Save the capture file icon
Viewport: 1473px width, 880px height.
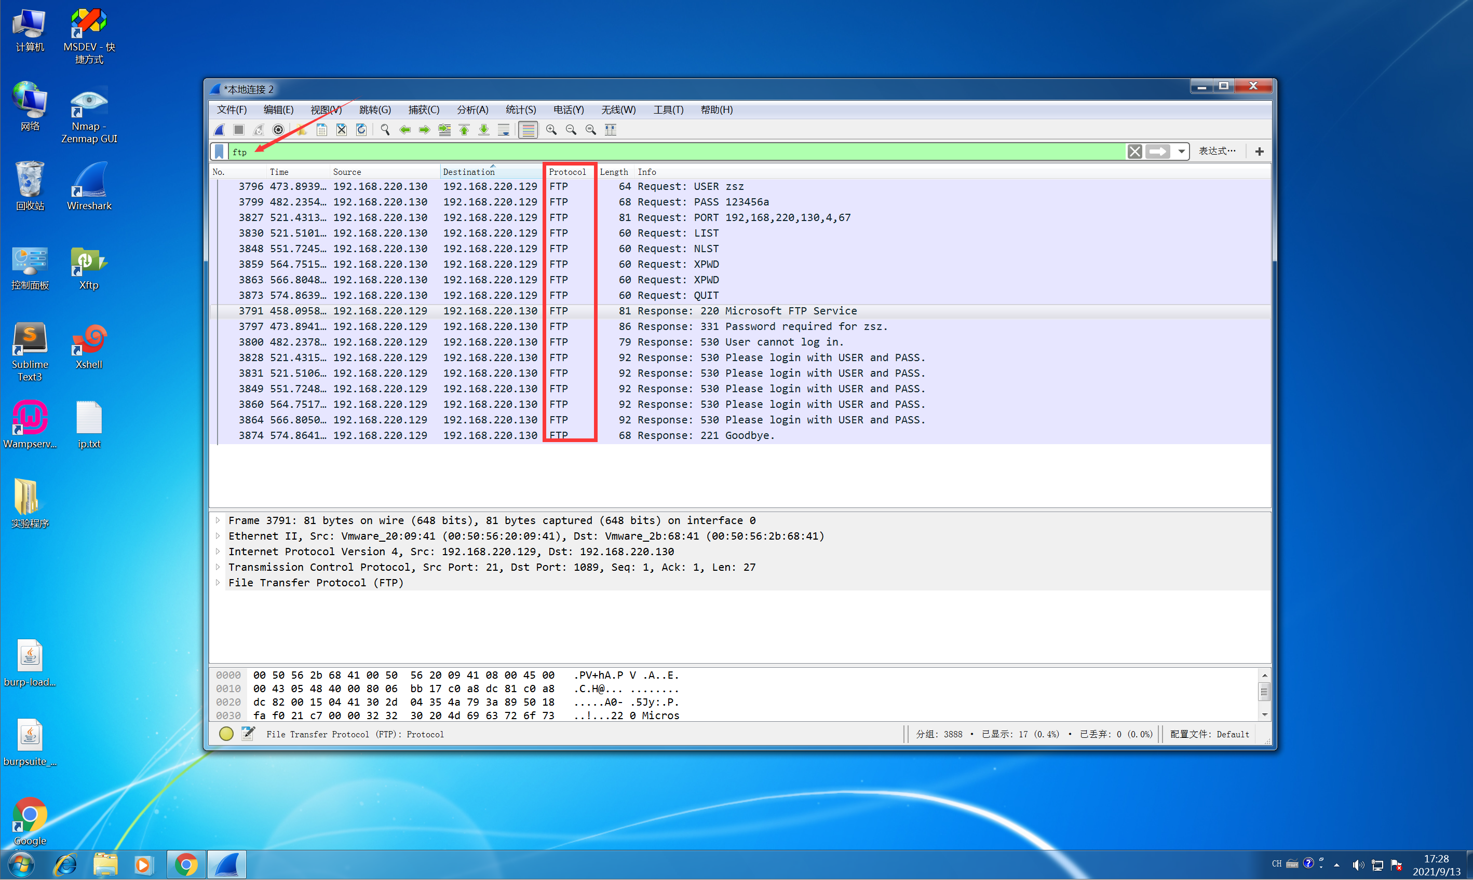click(x=321, y=130)
